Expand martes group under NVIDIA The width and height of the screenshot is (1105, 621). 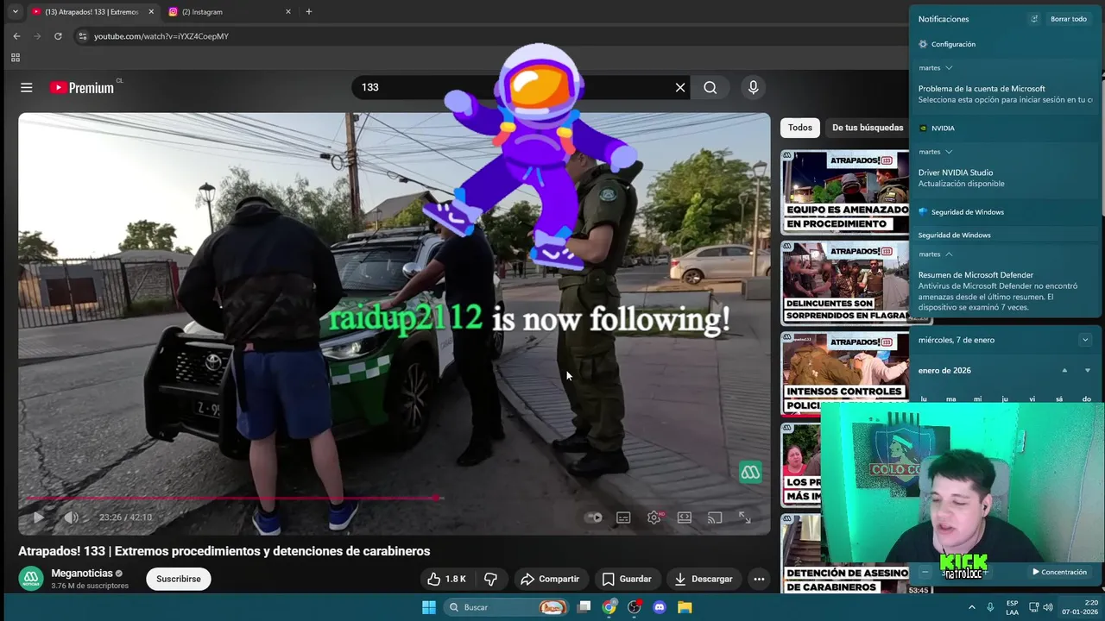(x=936, y=152)
